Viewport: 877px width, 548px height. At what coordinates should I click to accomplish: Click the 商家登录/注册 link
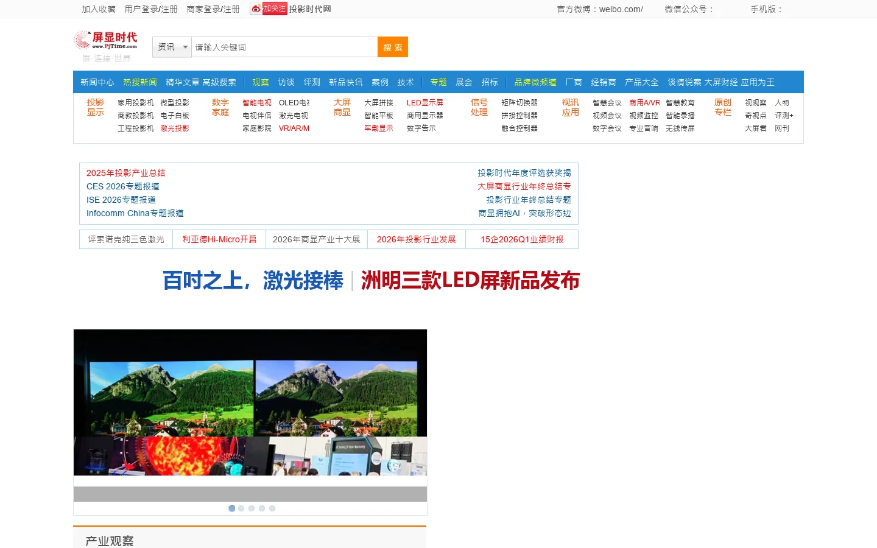pos(213,9)
